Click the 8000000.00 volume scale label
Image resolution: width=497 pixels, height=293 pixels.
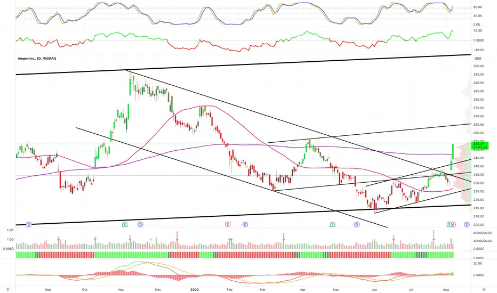483,233
